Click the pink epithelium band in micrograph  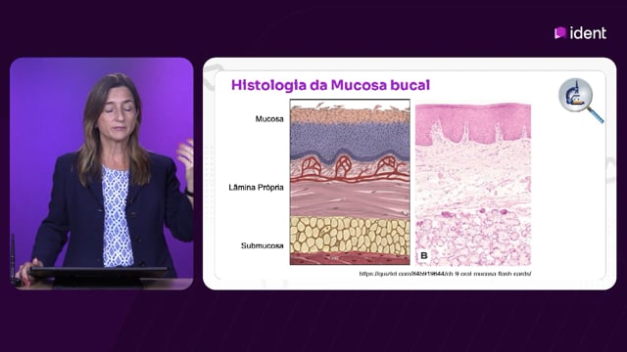[x=473, y=121]
